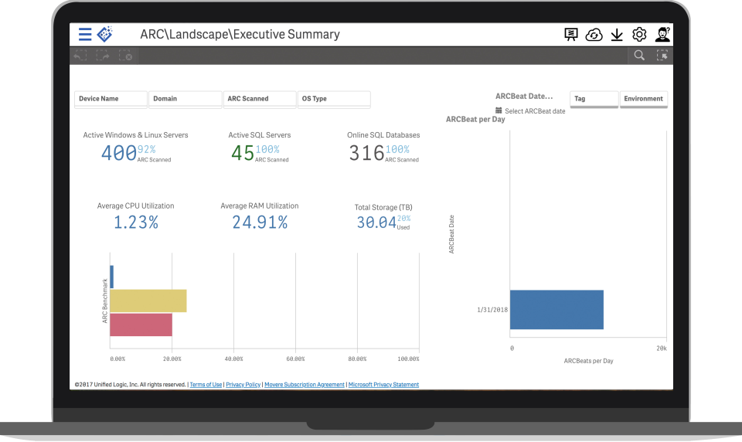Click the 24.91% Average RAM Utilization value
Viewport: 742px width, 442px height.
(x=260, y=222)
